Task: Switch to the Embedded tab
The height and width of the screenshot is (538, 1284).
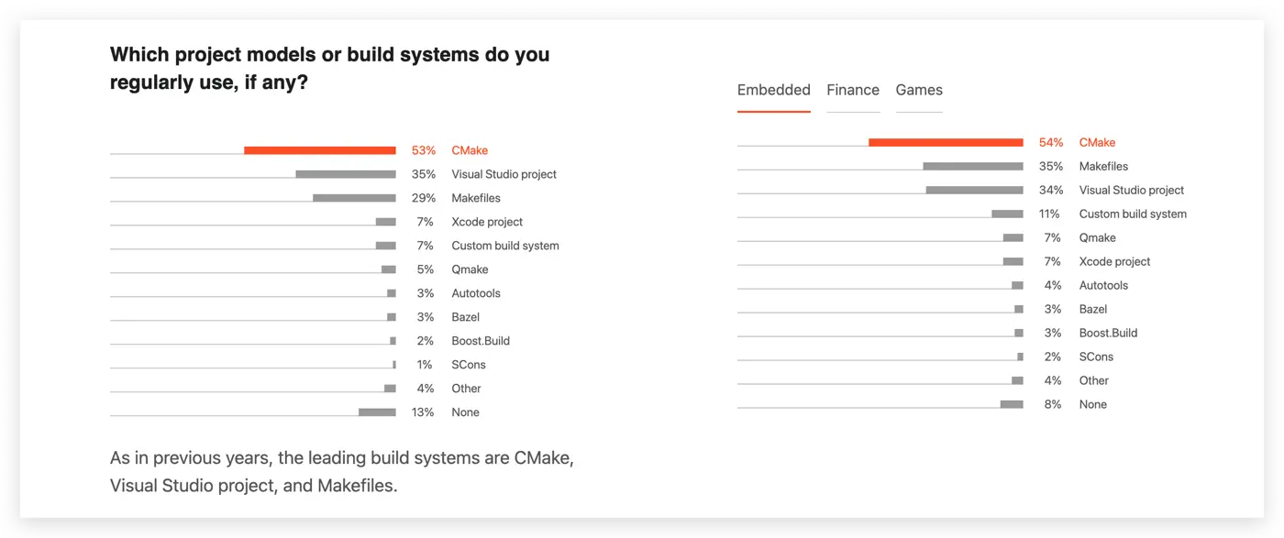Action: coord(773,90)
